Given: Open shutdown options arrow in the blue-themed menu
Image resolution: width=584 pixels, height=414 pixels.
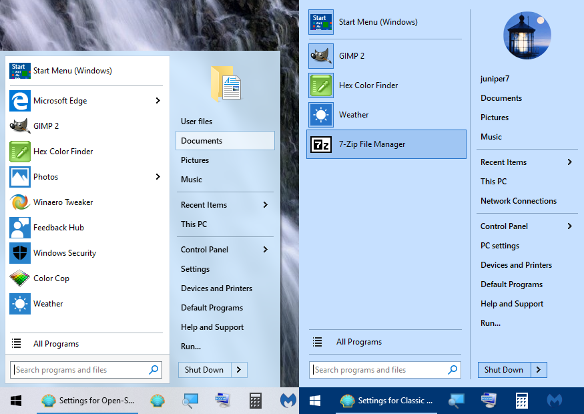Looking at the screenshot, I should point(539,370).
